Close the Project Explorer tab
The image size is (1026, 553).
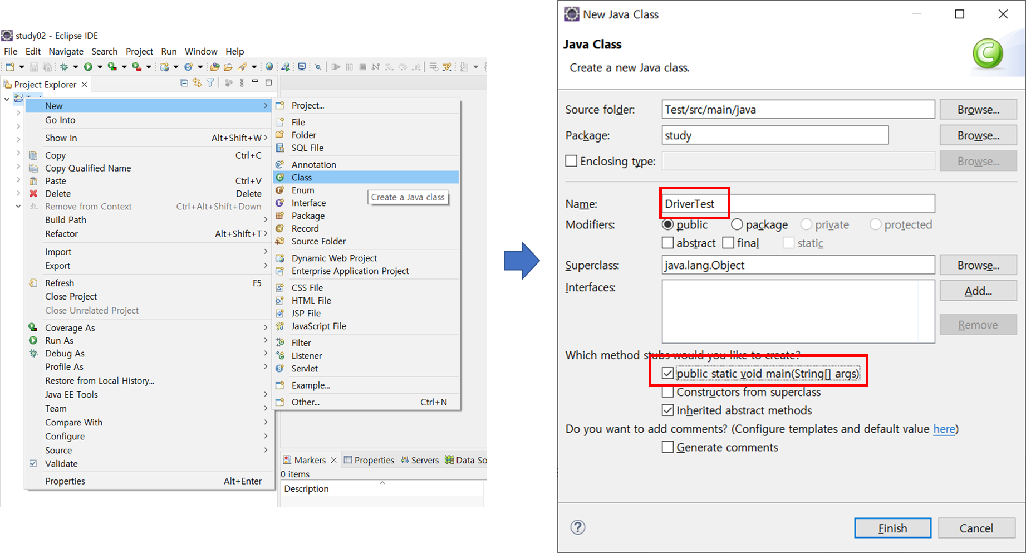(x=84, y=85)
